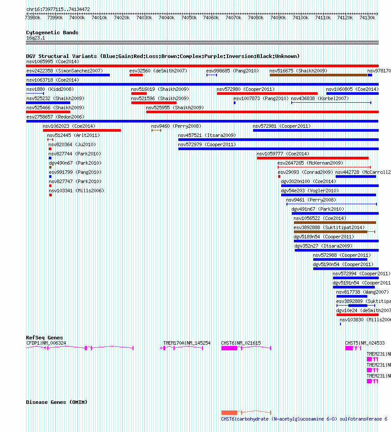391x432 pixels.
Task: Open nsv9461 (Perry2008) variant label
Action: [x=311, y=200]
